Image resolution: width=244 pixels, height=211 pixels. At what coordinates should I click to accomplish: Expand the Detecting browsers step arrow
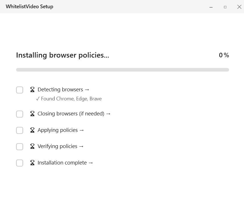click(x=87, y=89)
